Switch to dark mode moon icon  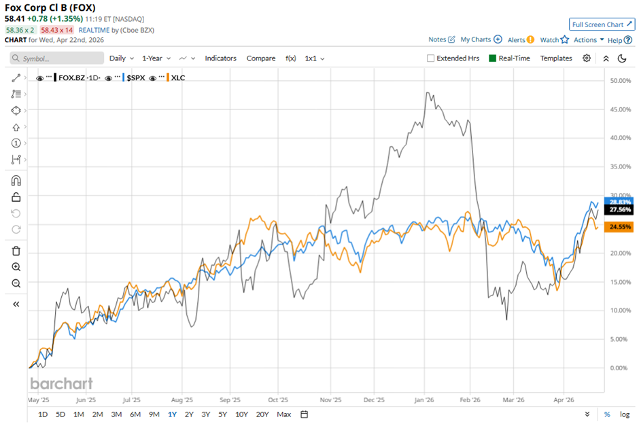tap(621, 58)
